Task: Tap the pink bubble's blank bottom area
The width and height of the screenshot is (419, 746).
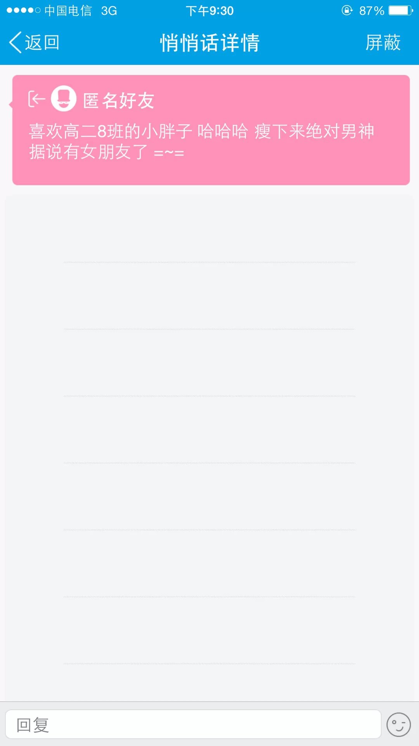Action: pyautogui.click(x=211, y=173)
